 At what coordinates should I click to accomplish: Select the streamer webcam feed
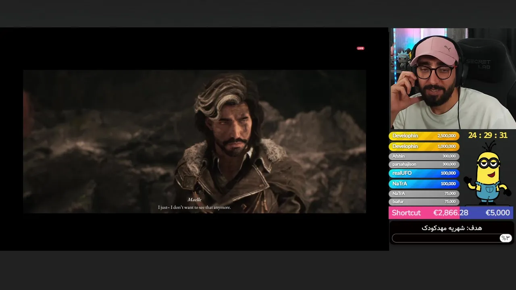point(453,79)
